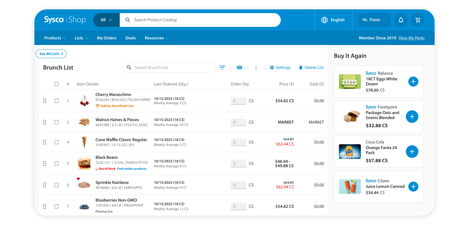Expand the Products menu

coord(55,38)
